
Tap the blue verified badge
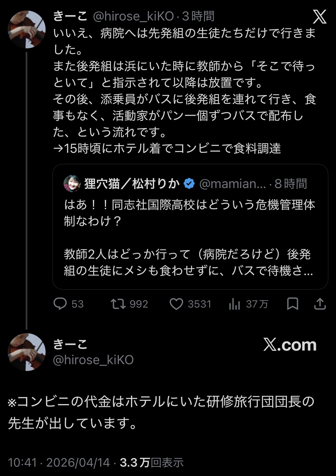click(x=189, y=184)
